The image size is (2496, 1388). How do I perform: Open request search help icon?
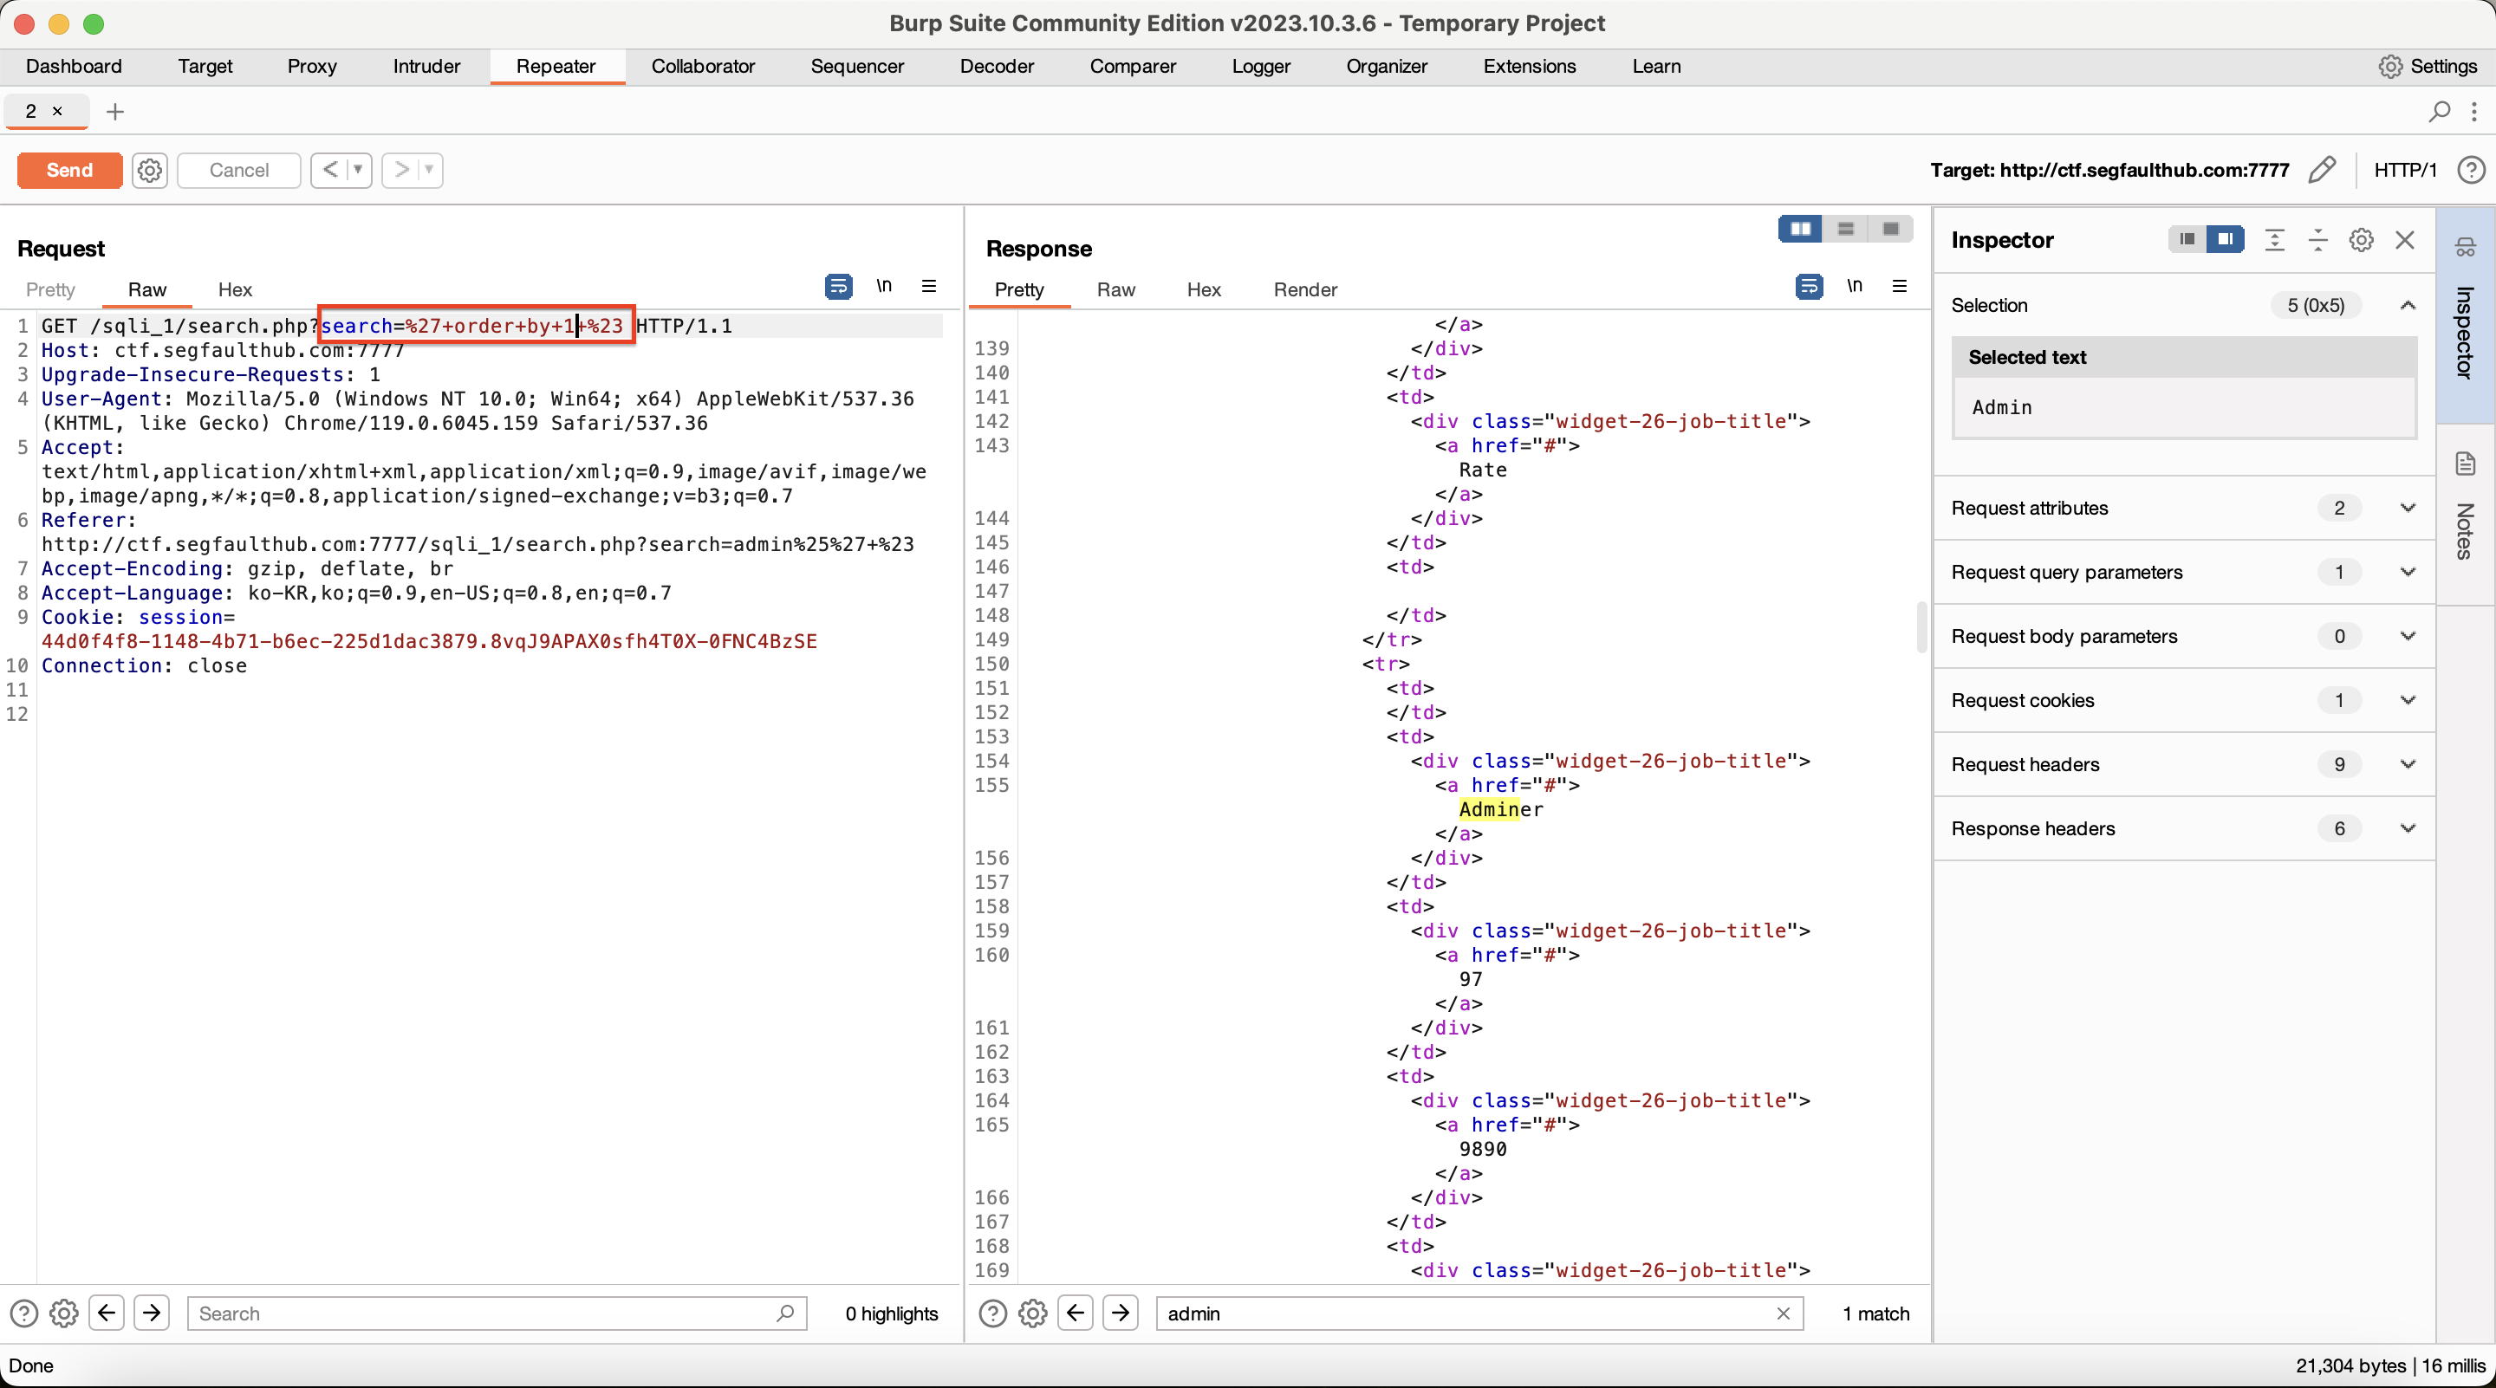click(x=23, y=1313)
